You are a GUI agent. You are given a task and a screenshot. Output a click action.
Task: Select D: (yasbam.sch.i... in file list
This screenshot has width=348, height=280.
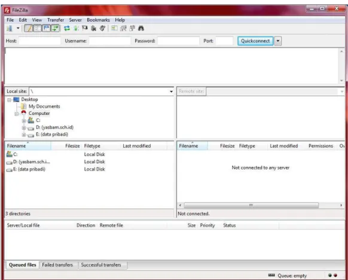click(32, 162)
